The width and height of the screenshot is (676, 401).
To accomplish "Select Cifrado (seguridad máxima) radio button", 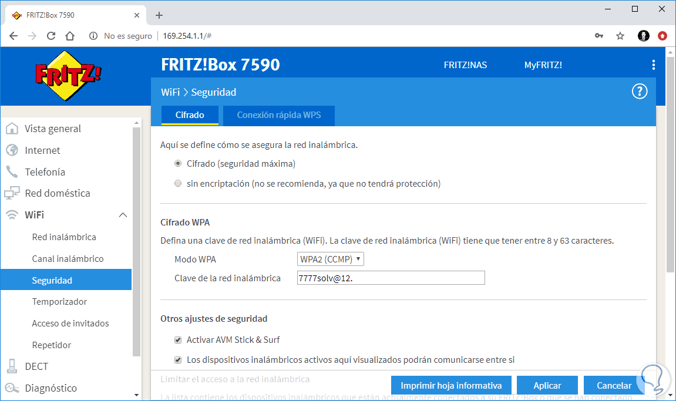I will point(177,163).
